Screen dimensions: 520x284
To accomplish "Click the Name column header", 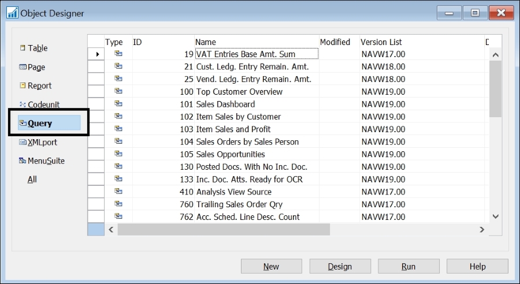I will click(x=257, y=42).
